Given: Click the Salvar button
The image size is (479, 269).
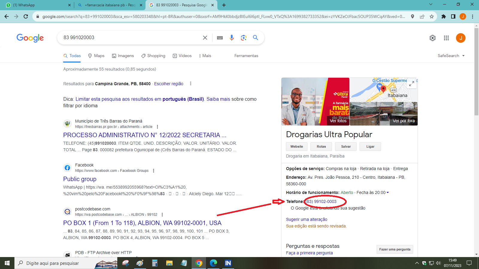Looking at the screenshot, I should pos(346,146).
